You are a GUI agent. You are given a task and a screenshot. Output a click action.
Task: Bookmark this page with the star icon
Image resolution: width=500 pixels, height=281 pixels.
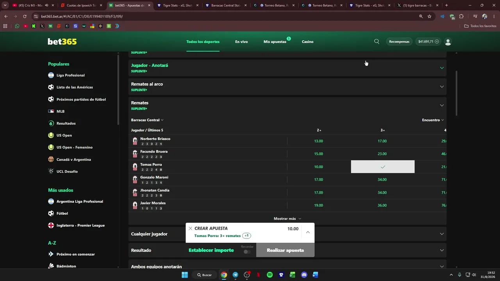[429, 16]
